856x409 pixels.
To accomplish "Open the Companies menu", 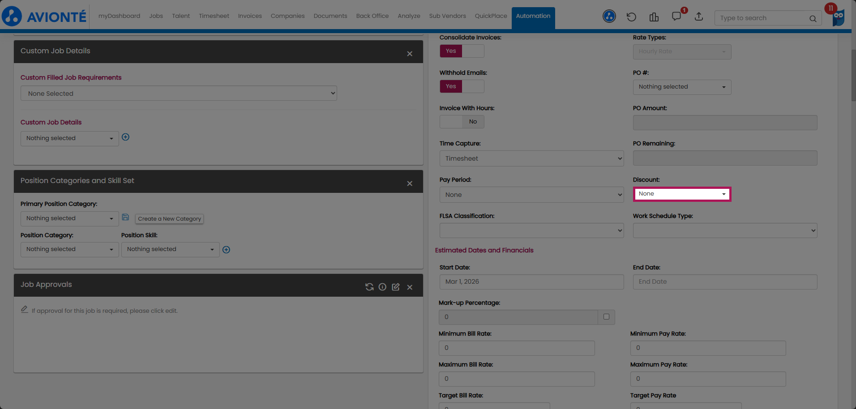I will [x=287, y=16].
